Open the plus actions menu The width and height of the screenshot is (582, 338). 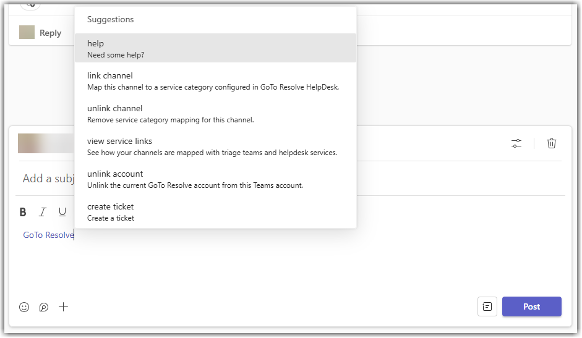pyautogui.click(x=64, y=306)
